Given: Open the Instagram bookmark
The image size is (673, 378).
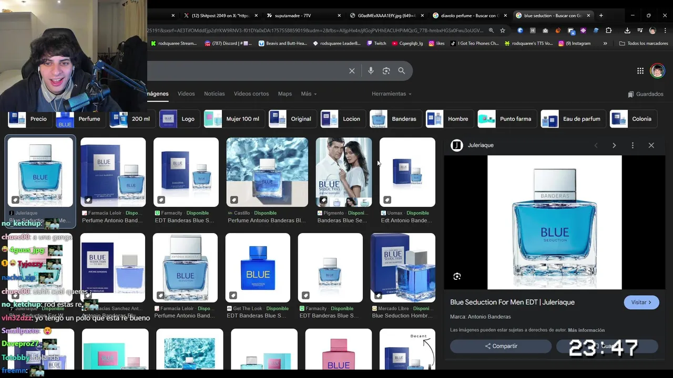Looking at the screenshot, I should tap(574, 44).
